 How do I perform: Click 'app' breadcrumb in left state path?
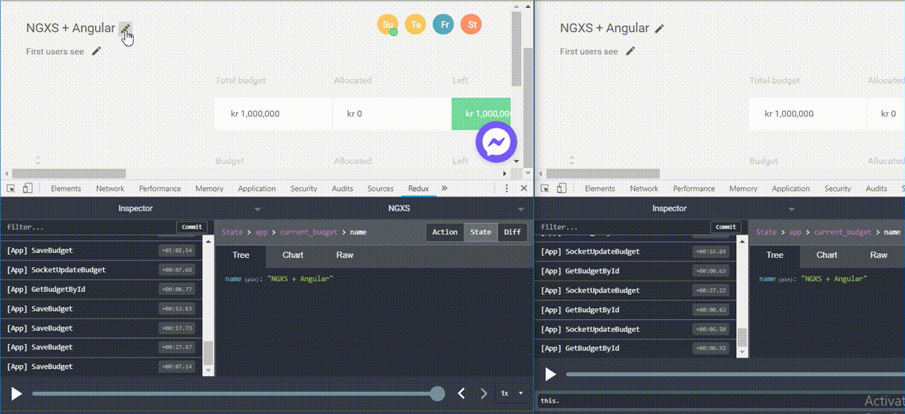click(261, 232)
